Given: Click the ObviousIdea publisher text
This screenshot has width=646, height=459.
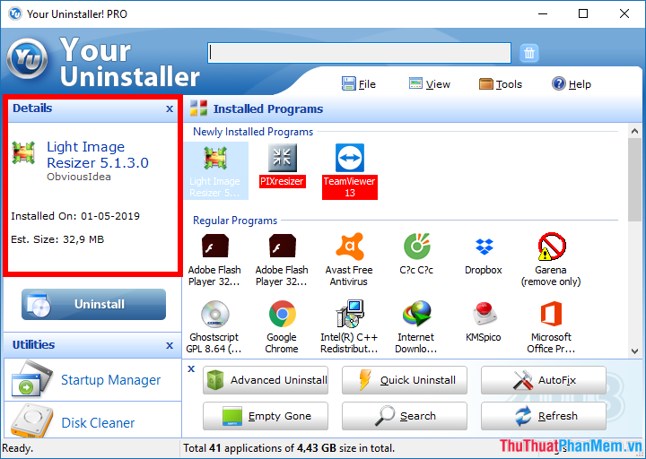Looking at the screenshot, I should click(x=79, y=177).
